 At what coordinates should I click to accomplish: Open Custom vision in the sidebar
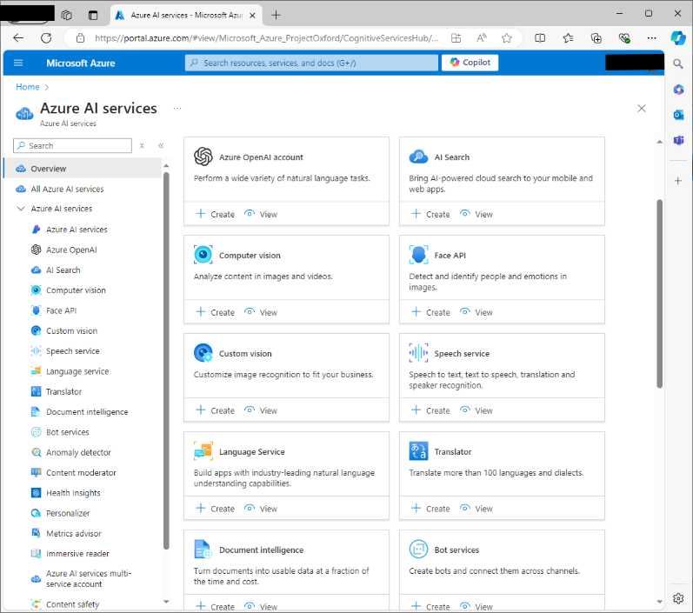coord(71,331)
